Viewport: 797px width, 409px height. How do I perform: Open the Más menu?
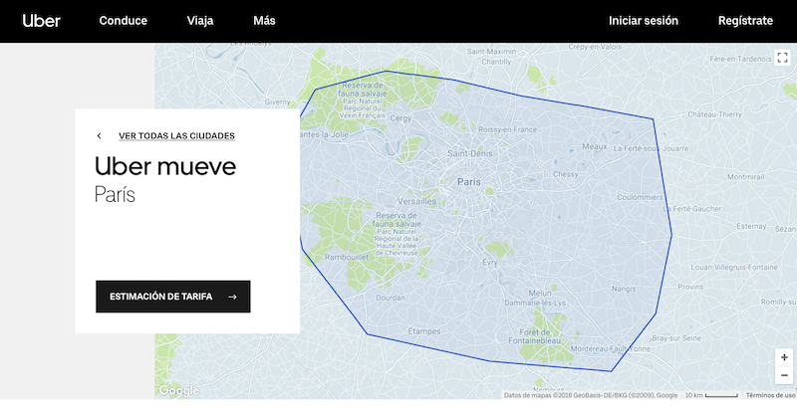264,21
